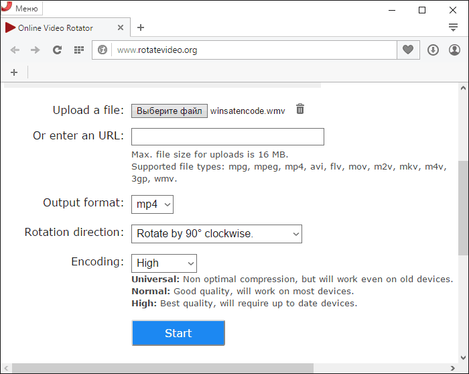Expand the Encoding High dropdown

coord(163,263)
